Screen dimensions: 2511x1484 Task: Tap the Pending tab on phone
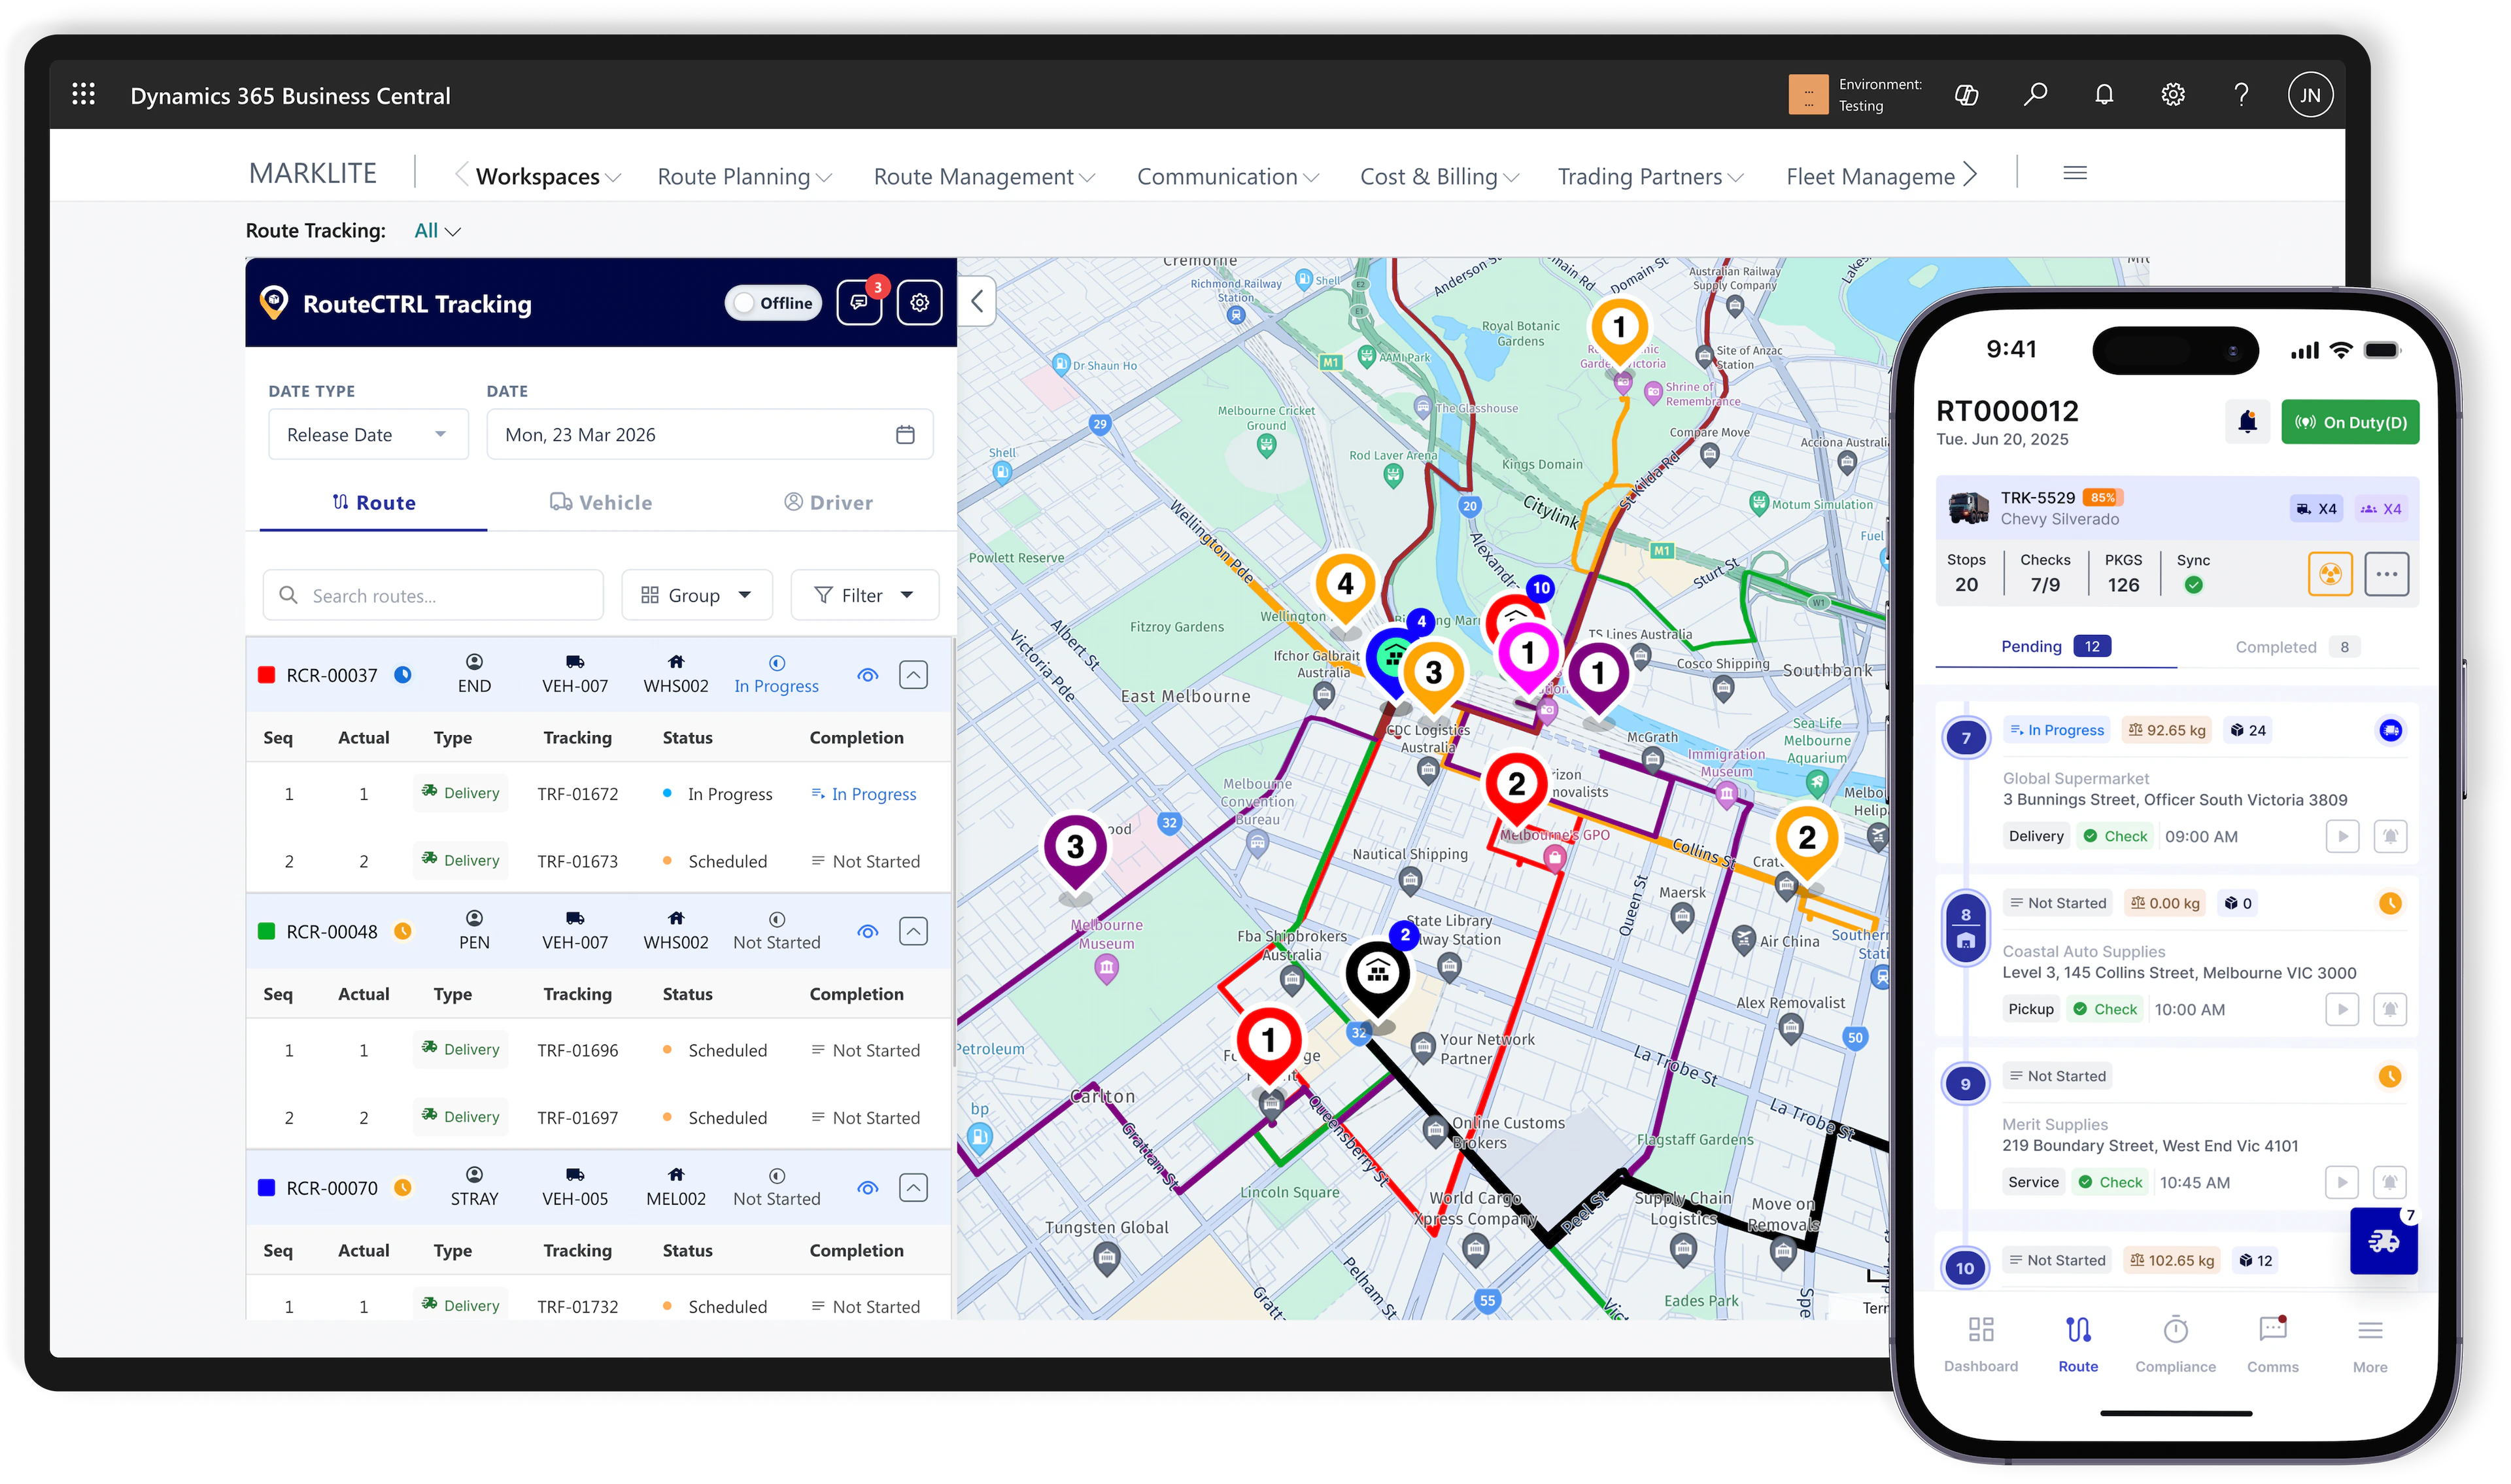[2055, 647]
